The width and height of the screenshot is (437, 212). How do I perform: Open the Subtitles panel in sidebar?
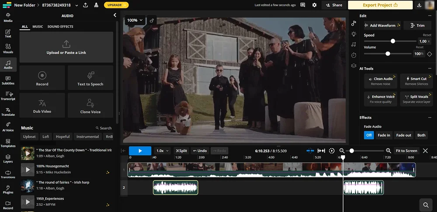8,80
